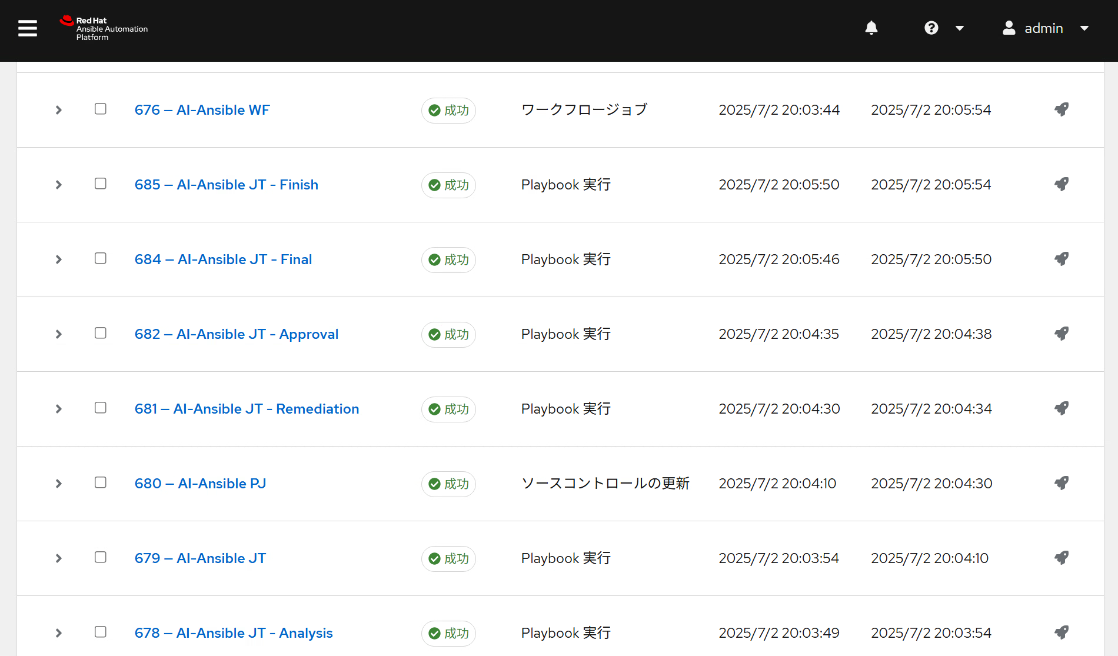Open job link 678 — AI-Ansible JT - Analysis

(234, 633)
